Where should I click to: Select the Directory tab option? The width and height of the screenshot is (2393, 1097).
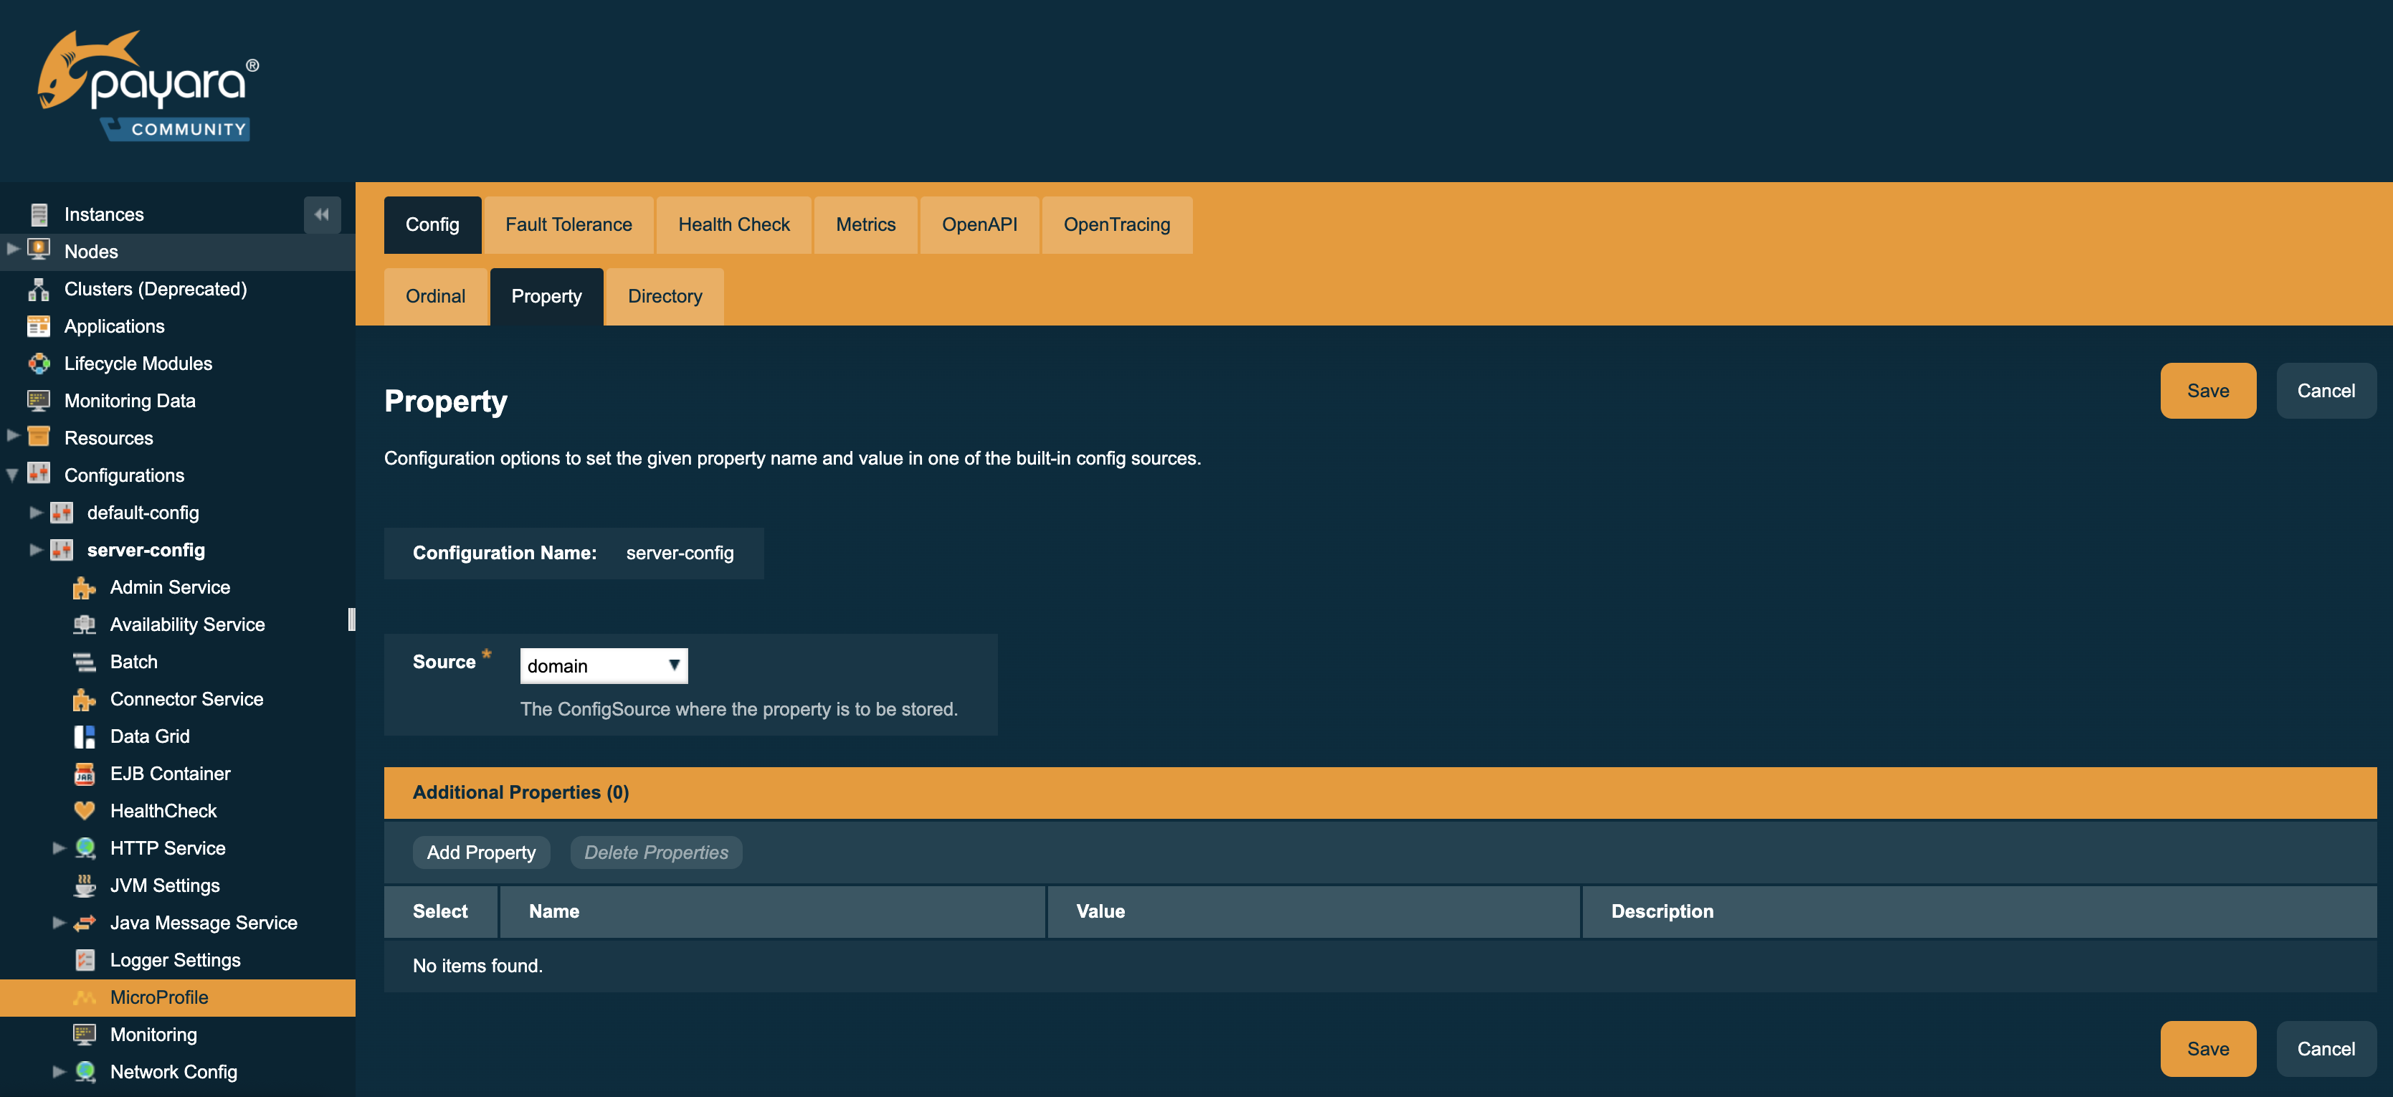coord(665,296)
